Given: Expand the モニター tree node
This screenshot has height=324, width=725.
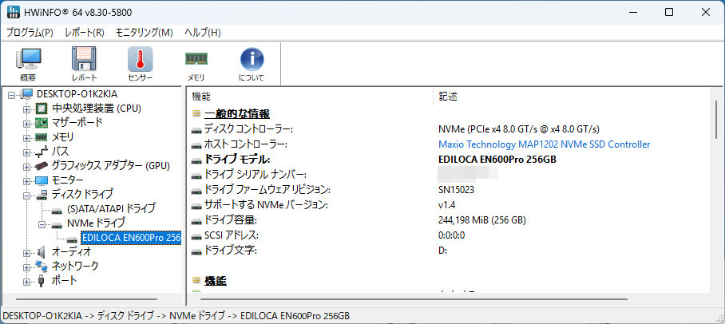Looking at the screenshot, I should click(27, 181).
